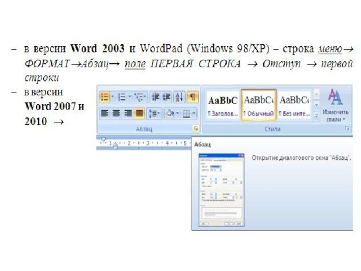Click the bulleted list button
This screenshot has width=361, height=271.
pyautogui.click(x=104, y=97)
